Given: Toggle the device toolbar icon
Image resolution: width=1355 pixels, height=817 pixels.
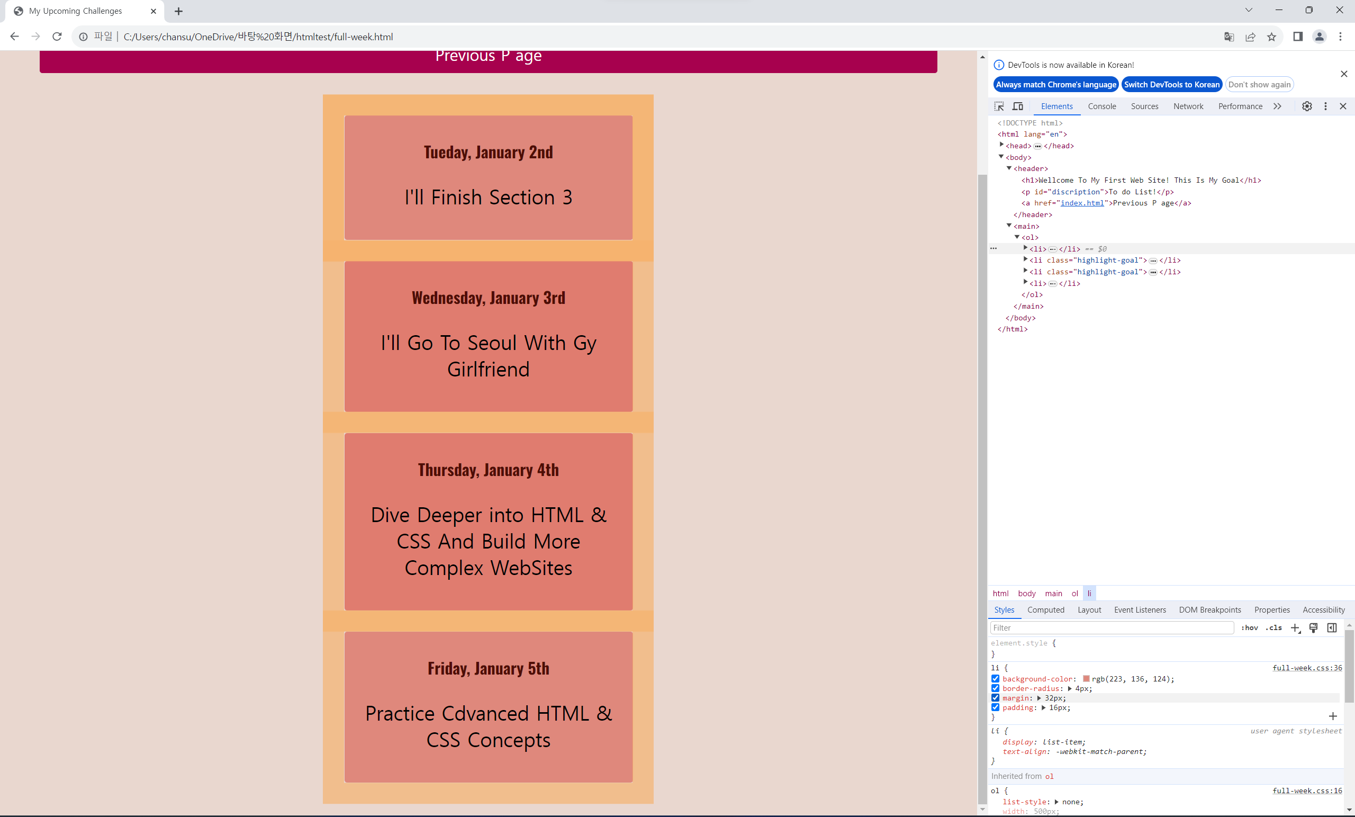Looking at the screenshot, I should (1018, 106).
